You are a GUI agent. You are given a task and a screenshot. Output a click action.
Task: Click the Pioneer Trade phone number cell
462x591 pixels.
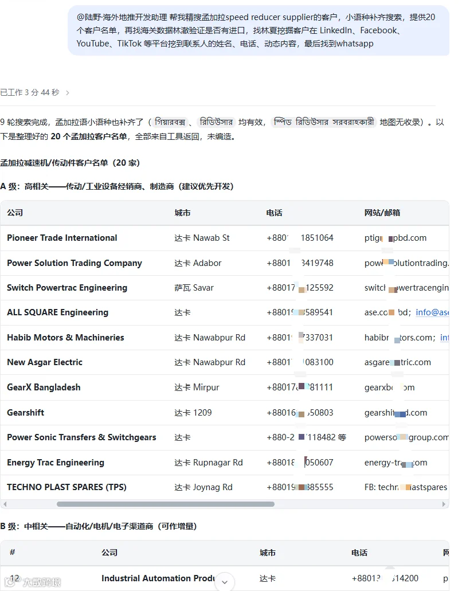pyautogui.click(x=300, y=238)
